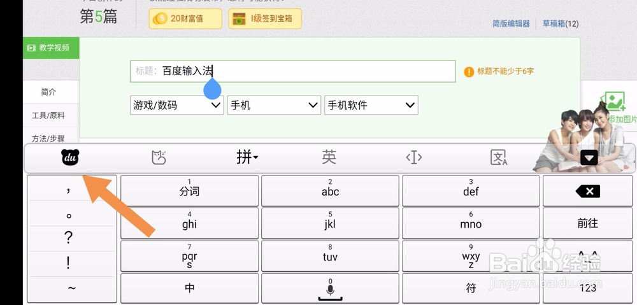Insert the exclamation mark key
Image resolution: width=637 pixels, height=305 pixels.
[69, 264]
